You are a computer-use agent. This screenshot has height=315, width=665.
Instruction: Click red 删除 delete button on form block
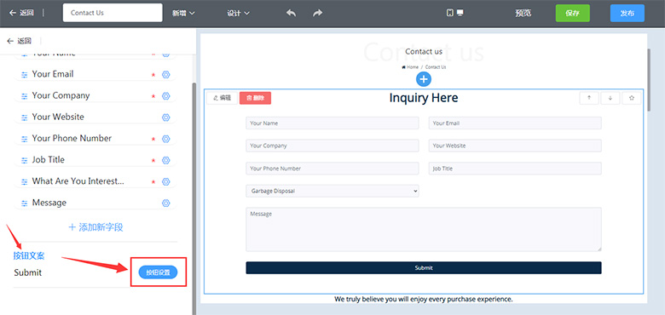click(x=255, y=98)
